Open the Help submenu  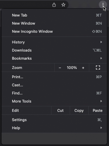point(54,128)
